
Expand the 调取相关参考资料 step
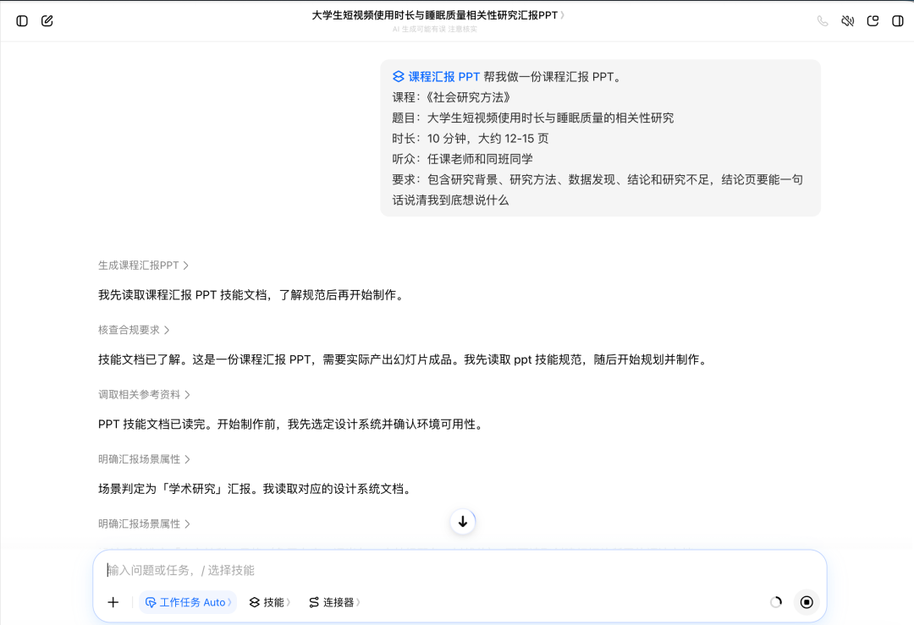(x=144, y=395)
